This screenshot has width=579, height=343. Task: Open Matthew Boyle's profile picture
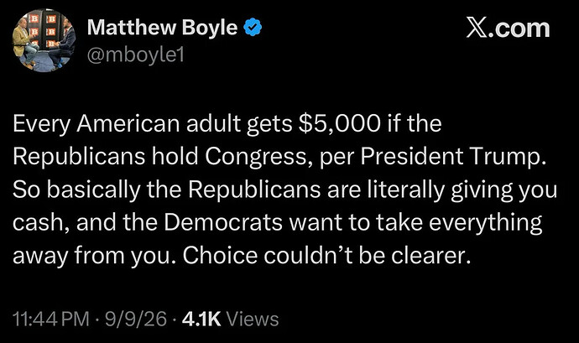coord(44,40)
